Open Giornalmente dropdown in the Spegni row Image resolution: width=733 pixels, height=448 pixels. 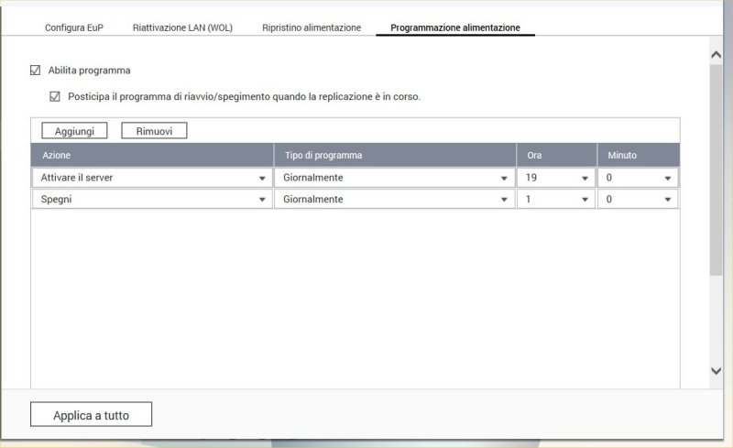394,199
